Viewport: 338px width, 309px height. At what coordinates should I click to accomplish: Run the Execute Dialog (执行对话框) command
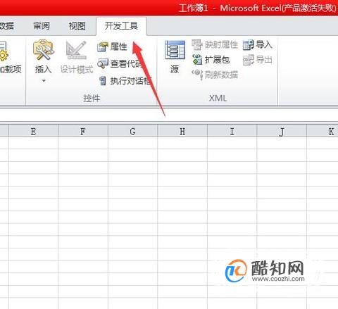tap(125, 81)
